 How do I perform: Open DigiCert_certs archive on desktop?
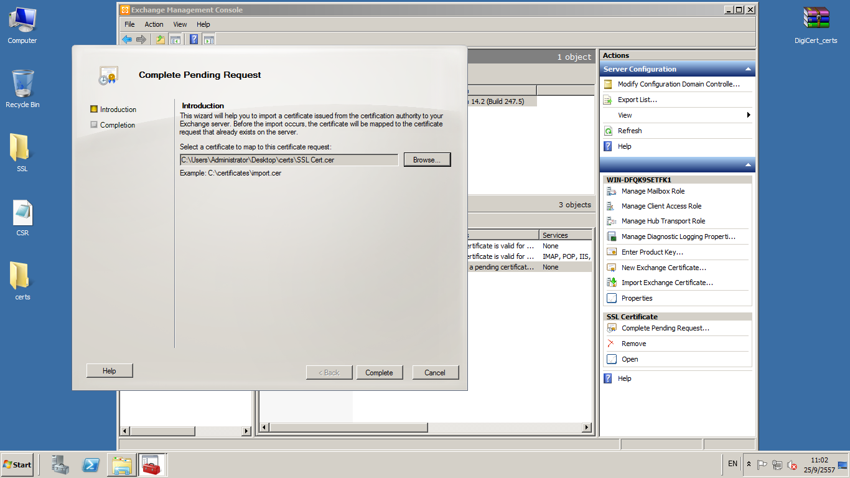816,25
